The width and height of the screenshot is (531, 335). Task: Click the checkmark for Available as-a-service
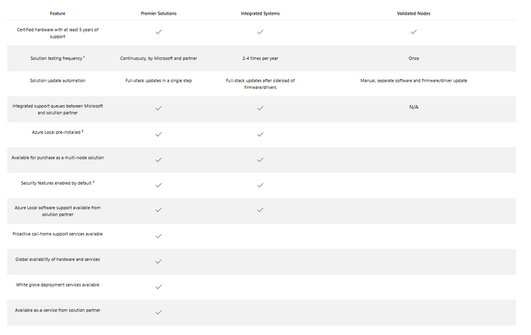pos(159,312)
